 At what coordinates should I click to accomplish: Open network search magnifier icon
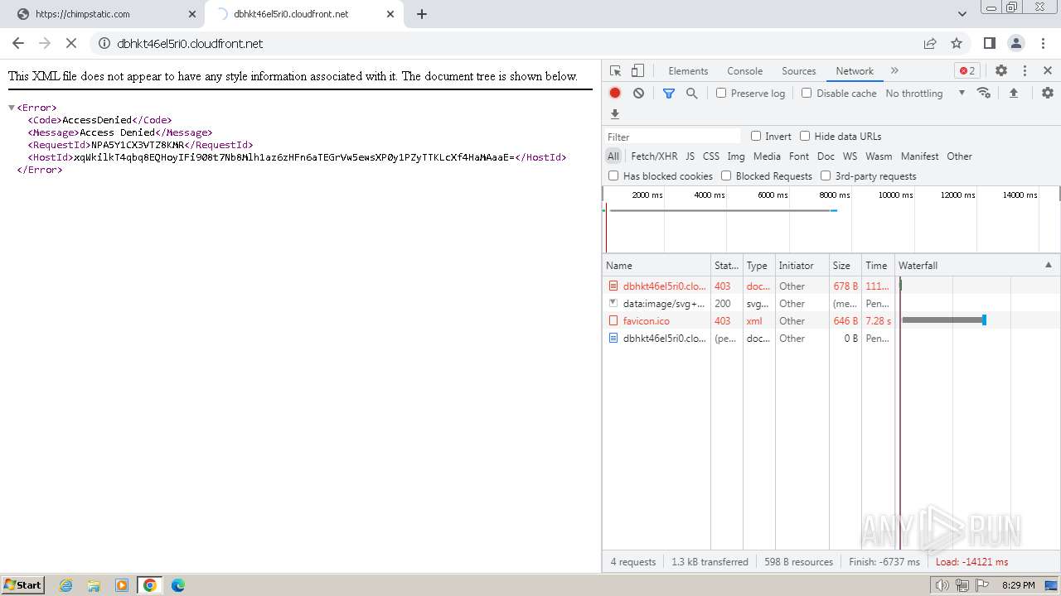pos(692,93)
